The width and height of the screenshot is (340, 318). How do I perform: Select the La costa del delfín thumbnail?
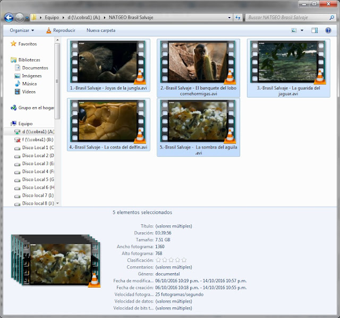(108, 121)
